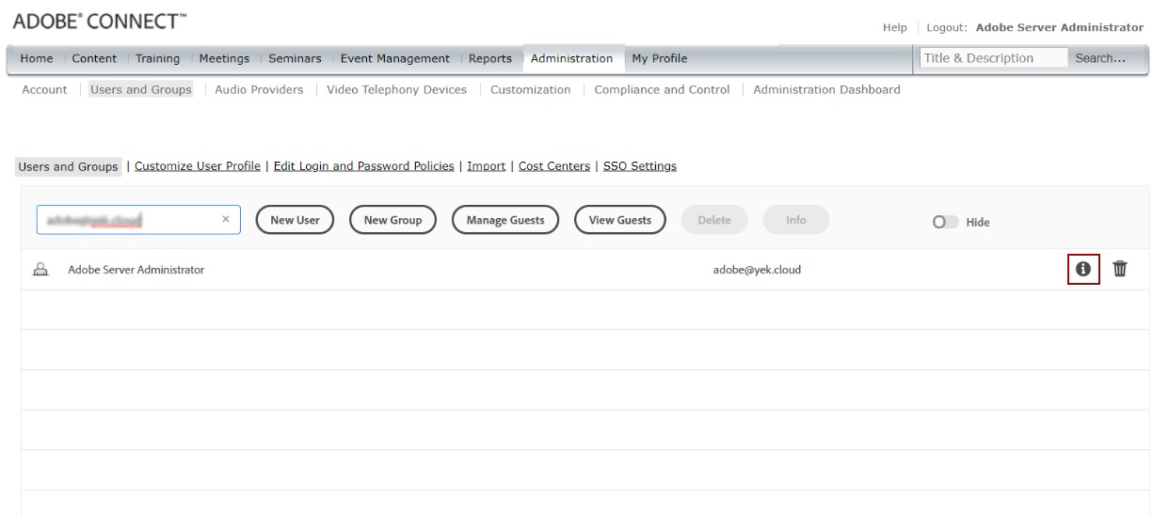Focus the Title & Description search box

(x=994, y=58)
